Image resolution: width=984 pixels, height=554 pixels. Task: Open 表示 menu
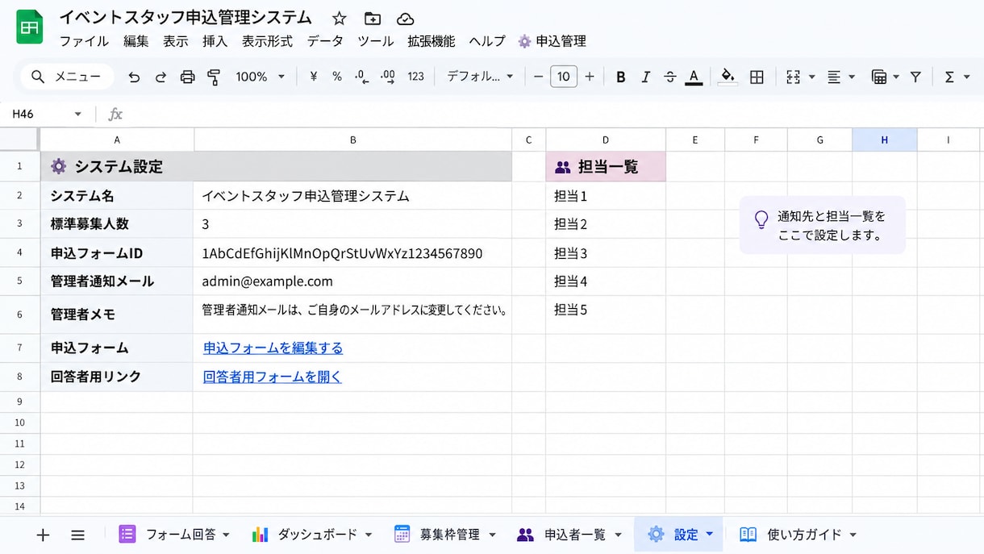tap(175, 41)
